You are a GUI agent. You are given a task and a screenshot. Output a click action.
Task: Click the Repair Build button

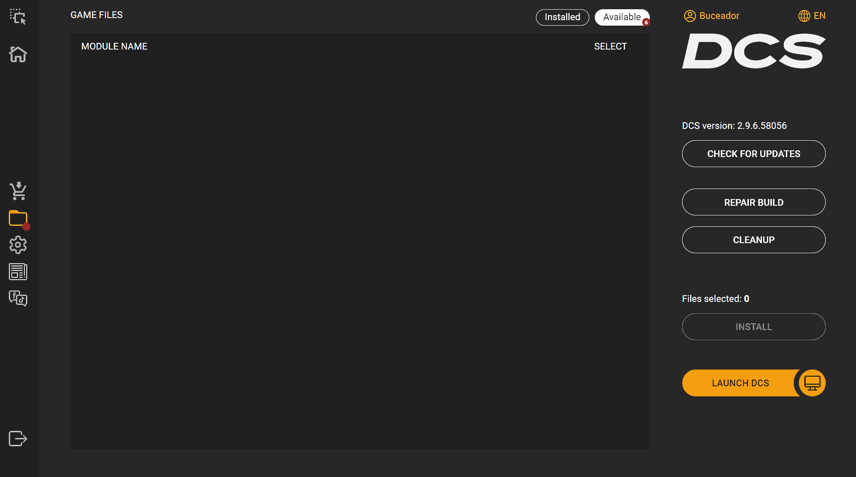[754, 202]
